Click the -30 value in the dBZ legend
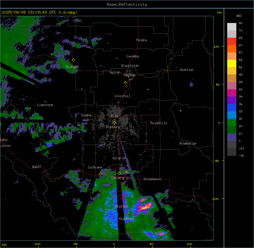 (241, 156)
